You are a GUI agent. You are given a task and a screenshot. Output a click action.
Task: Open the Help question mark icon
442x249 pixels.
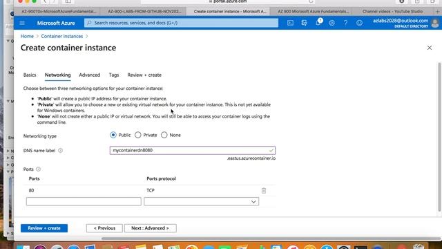pos(345,23)
